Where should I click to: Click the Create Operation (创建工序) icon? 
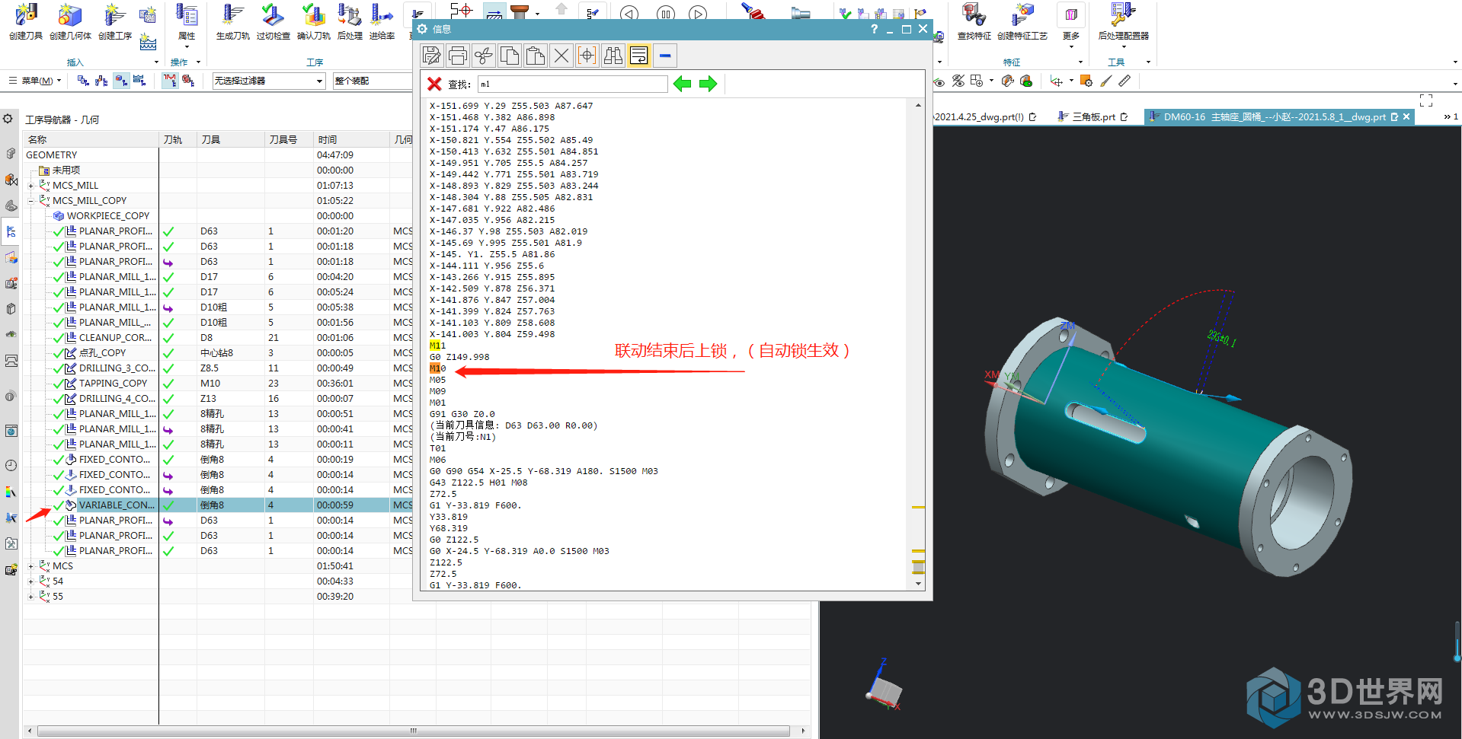pyautogui.click(x=115, y=15)
